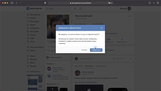
Task: Click the profile photo of Ярослав
Action: click(58, 27)
